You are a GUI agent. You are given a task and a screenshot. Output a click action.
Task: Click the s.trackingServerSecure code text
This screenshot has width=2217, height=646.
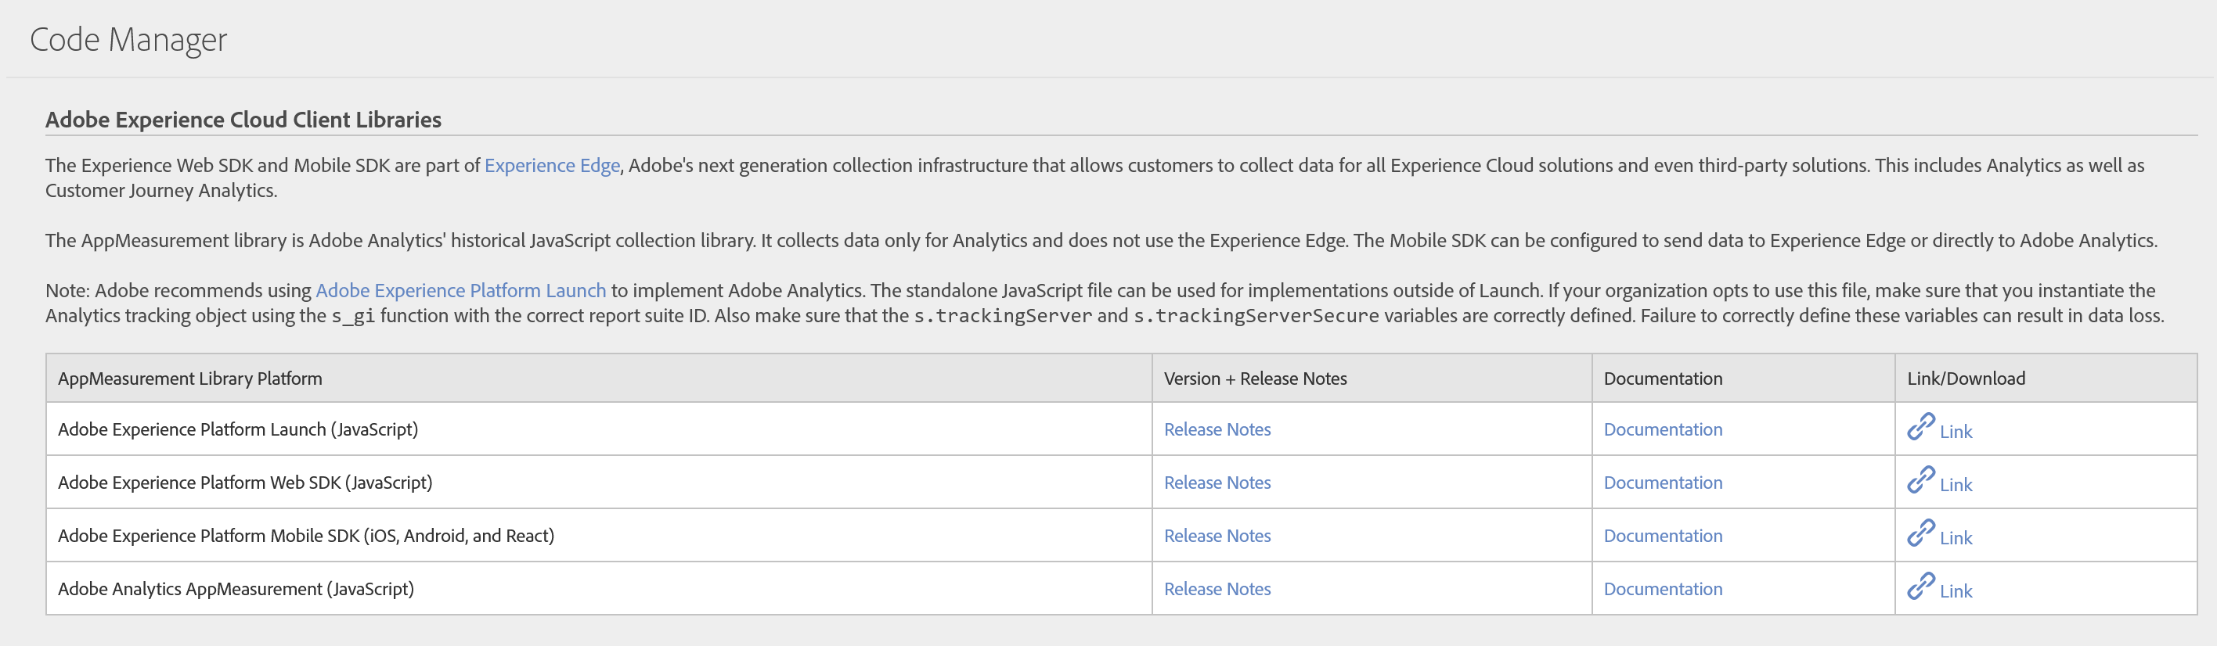tap(1256, 316)
